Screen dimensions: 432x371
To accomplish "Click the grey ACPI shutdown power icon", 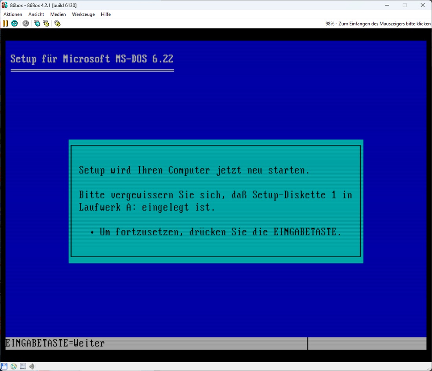I will [x=26, y=24].
